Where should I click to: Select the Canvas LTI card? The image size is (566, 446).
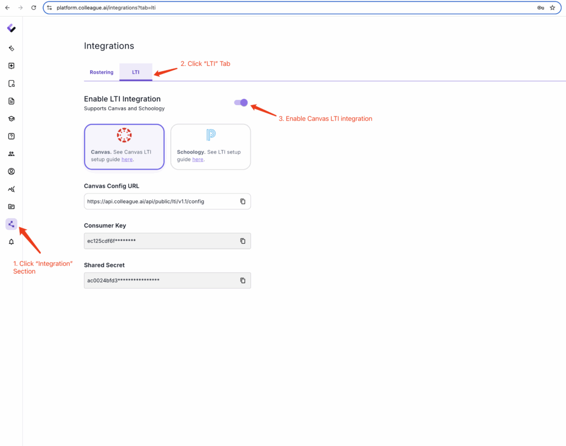(x=124, y=146)
